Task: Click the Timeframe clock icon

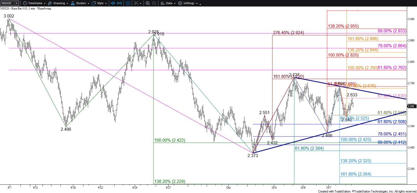Action: click(x=25, y=3)
